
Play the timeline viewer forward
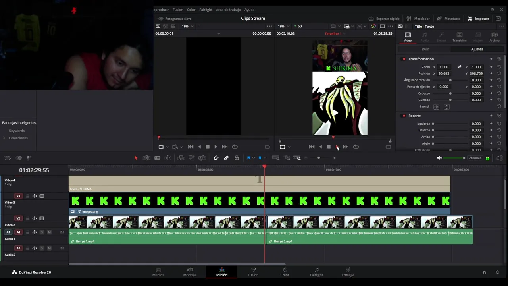click(337, 147)
